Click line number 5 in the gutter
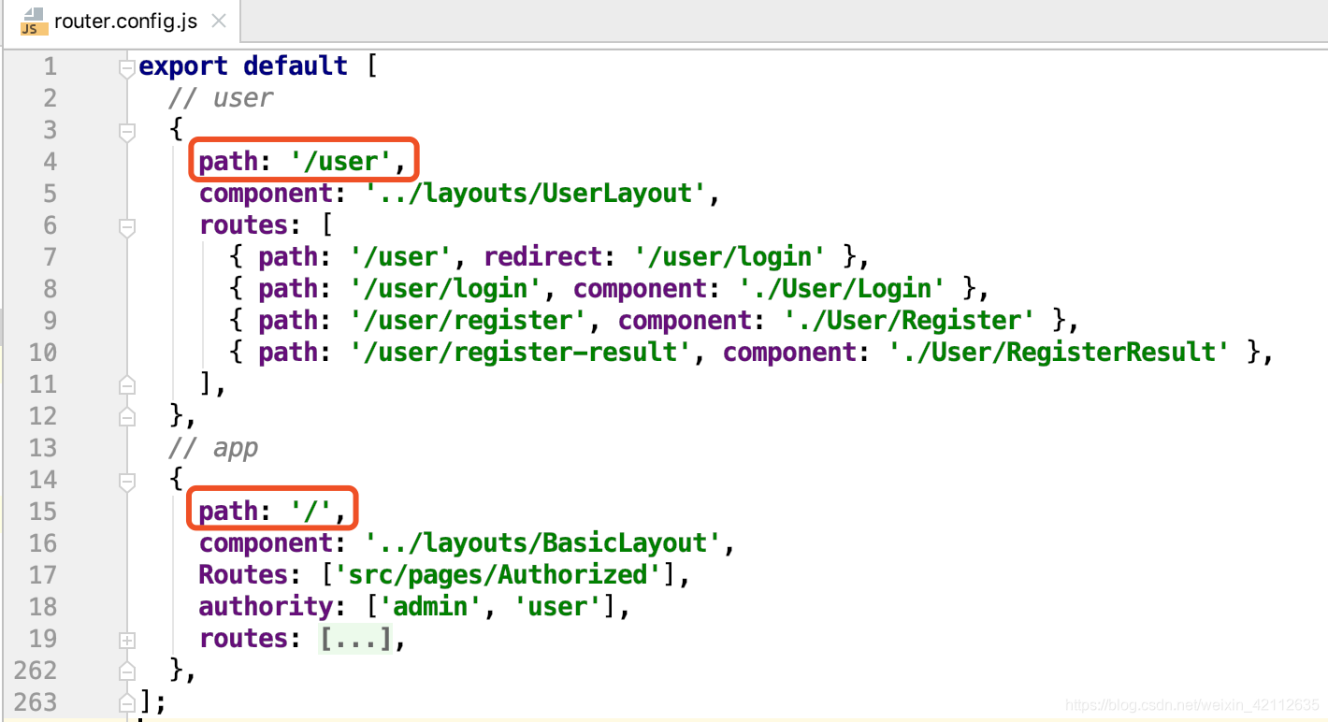This screenshot has height=722, width=1328. [x=50, y=194]
